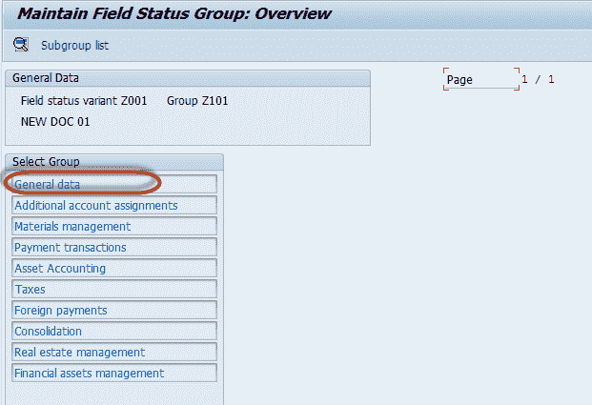Click the 'NEW DOC 01' description text
Viewport: 592px width, 405px height.
coord(55,122)
